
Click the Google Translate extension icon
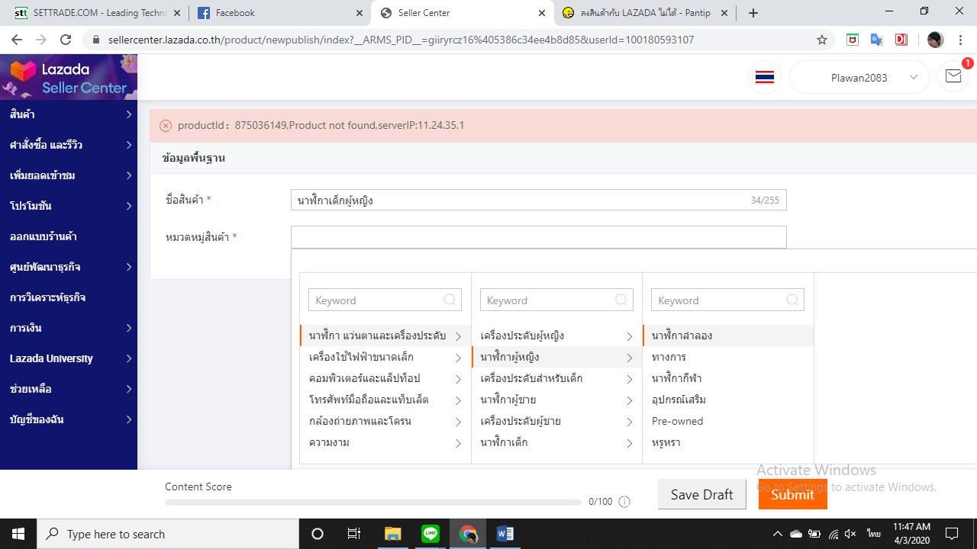tap(876, 40)
